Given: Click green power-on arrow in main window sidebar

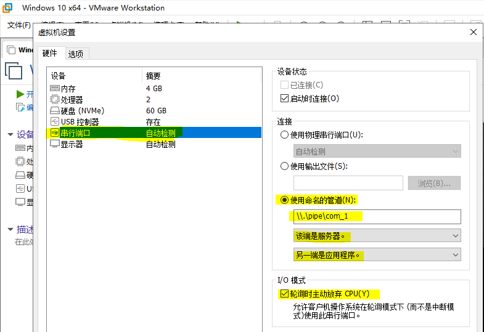Looking at the screenshot, I should tap(20, 94).
